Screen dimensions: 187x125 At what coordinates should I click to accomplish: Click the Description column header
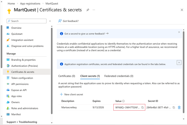tap(68, 101)
